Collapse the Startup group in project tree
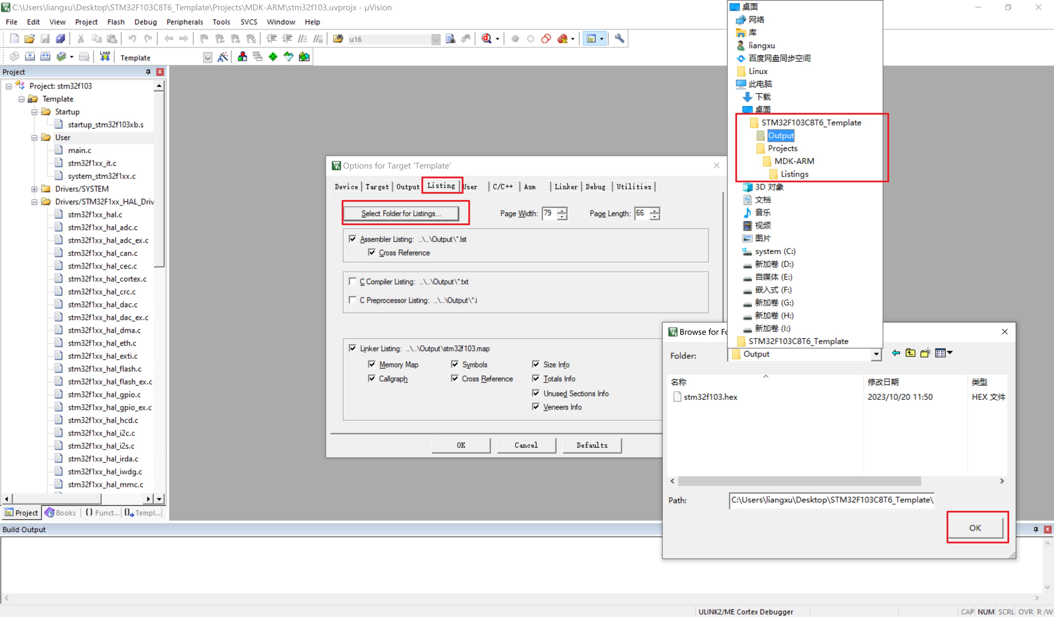Viewport: 1054px width, 617px height. coord(34,112)
